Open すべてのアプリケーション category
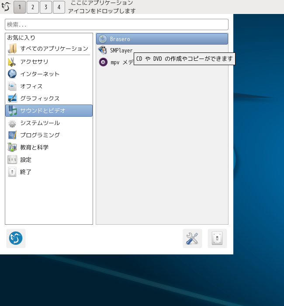Image resolution: width=284 pixels, height=306 pixels. (x=54, y=49)
